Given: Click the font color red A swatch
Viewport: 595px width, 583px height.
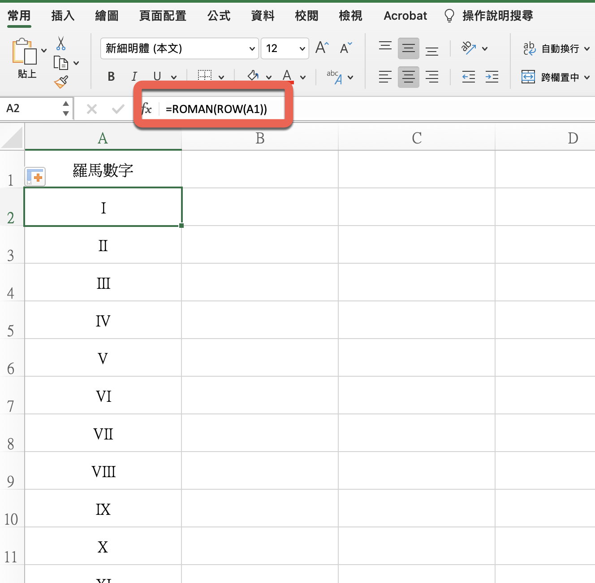Looking at the screenshot, I should point(287,77).
